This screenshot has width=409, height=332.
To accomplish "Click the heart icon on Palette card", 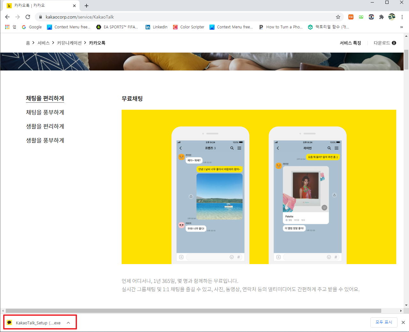I will click(324, 208).
